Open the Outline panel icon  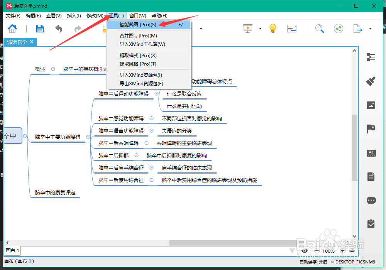[371, 57]
